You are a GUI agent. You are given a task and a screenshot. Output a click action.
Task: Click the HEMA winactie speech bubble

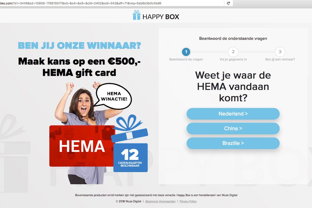[114, 96]
